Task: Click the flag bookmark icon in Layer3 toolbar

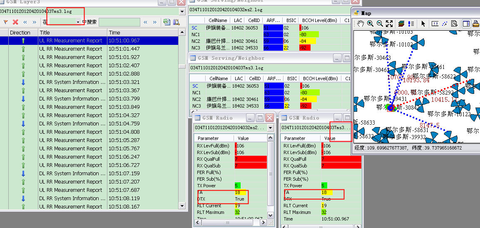Action: 6,22
